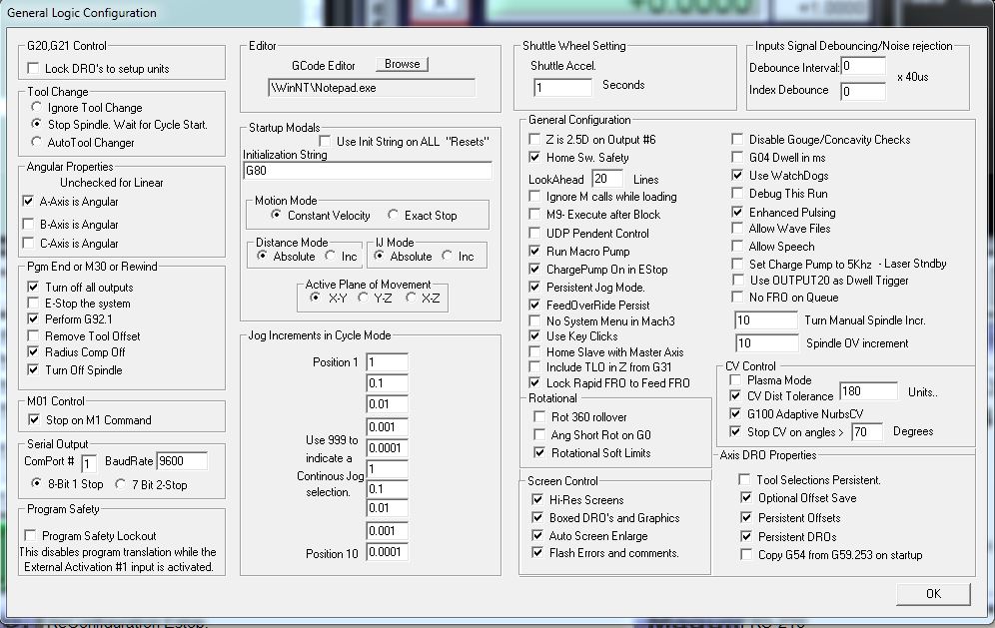Click the Initialization String field containing G80
Image resolution: width=995 pixels, height=628 pixels.
tap(367, 171)
